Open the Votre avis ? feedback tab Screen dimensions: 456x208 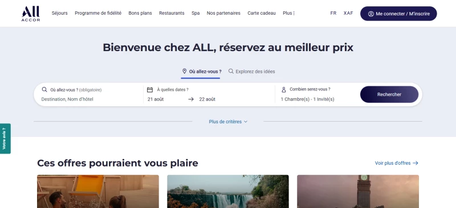[x=5, y=138]
